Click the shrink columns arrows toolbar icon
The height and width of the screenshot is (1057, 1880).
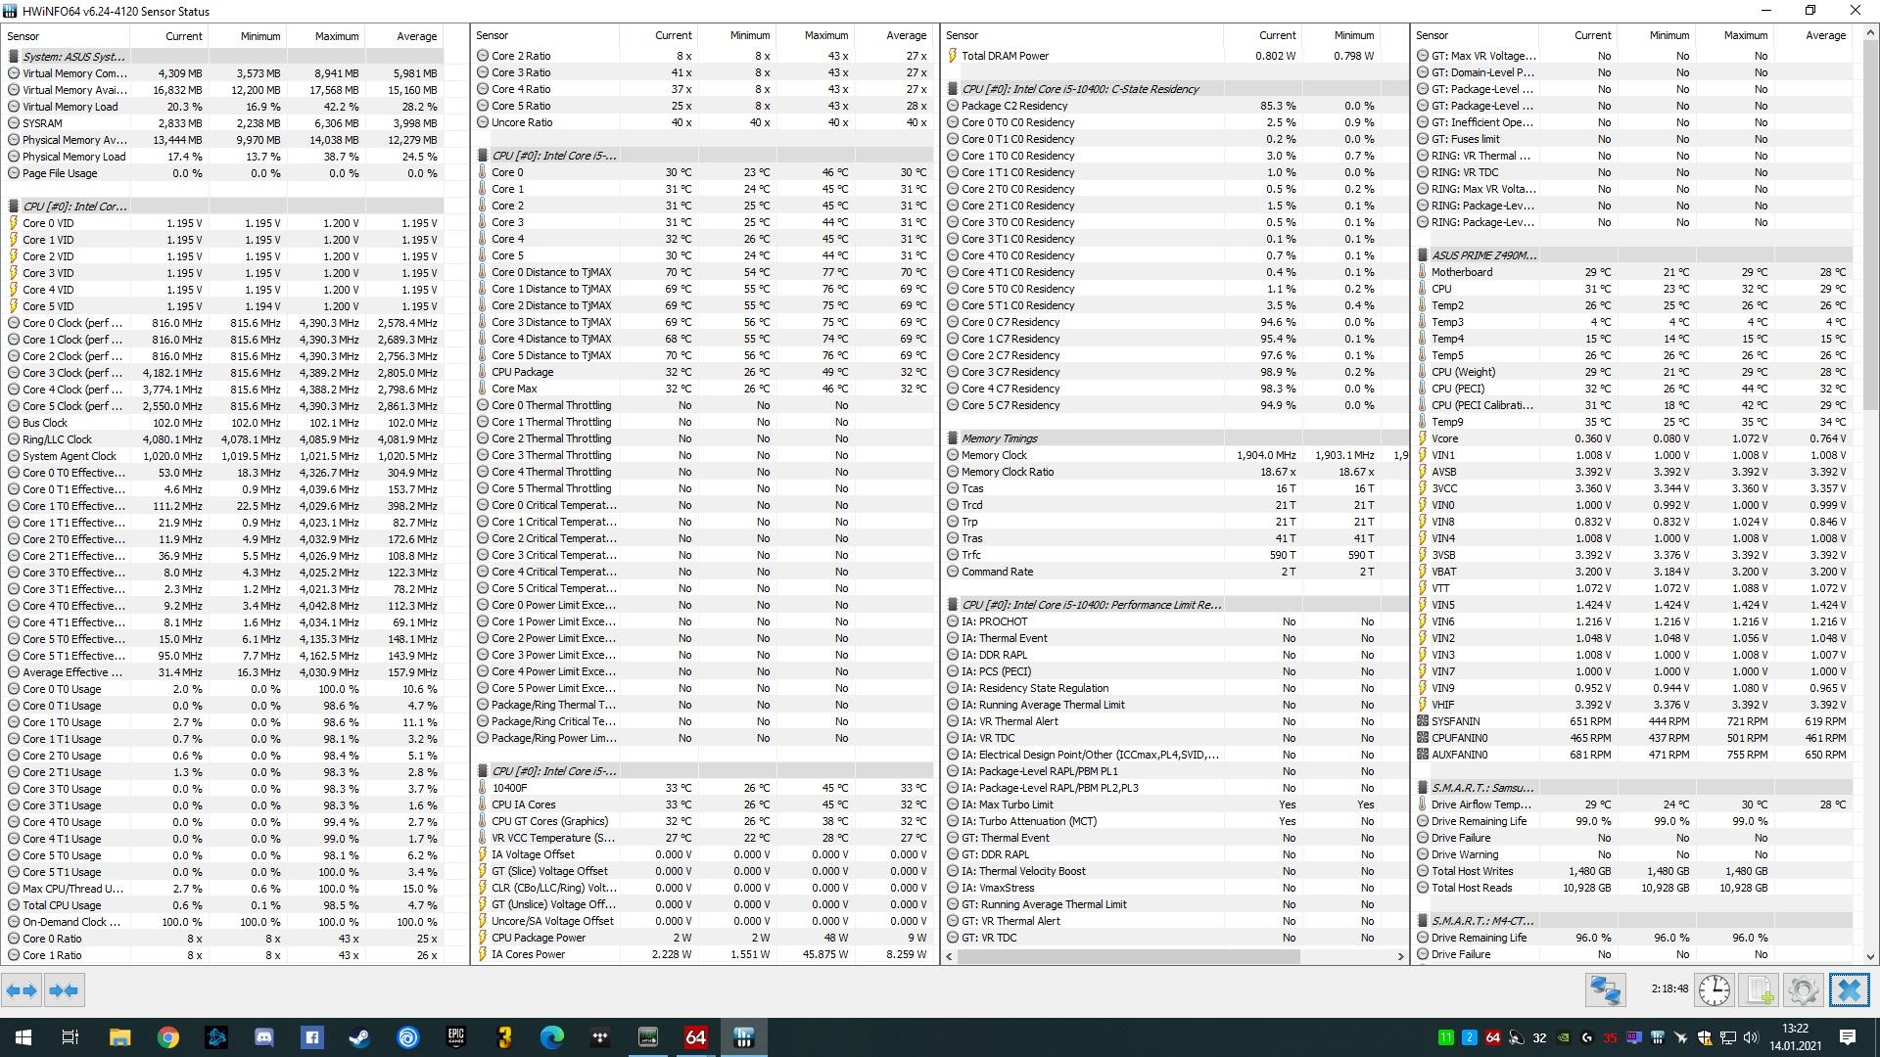64,990
